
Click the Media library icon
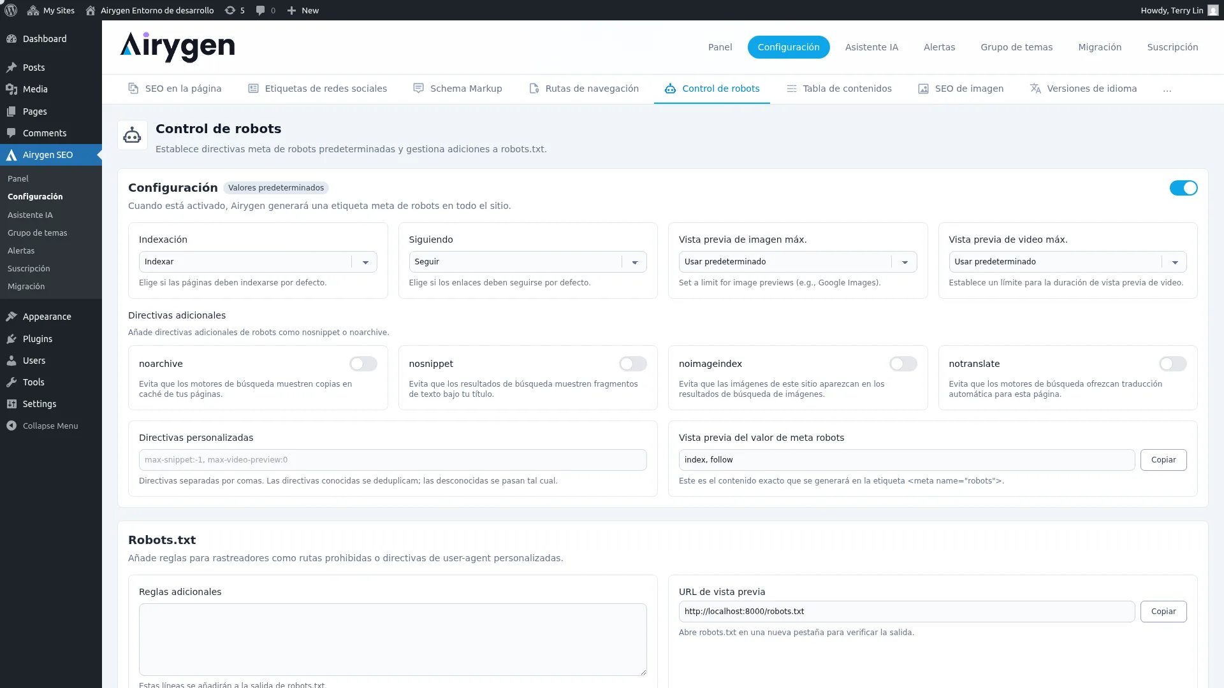(x=11, y=89)
